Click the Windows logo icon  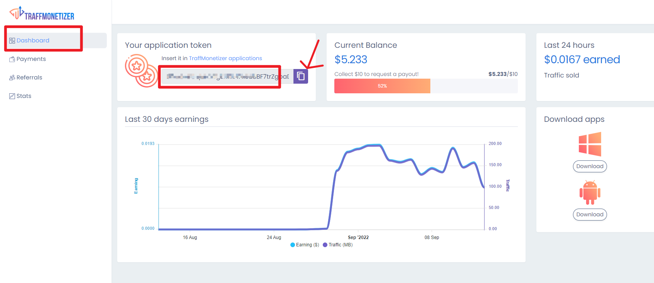click(590, 144)
